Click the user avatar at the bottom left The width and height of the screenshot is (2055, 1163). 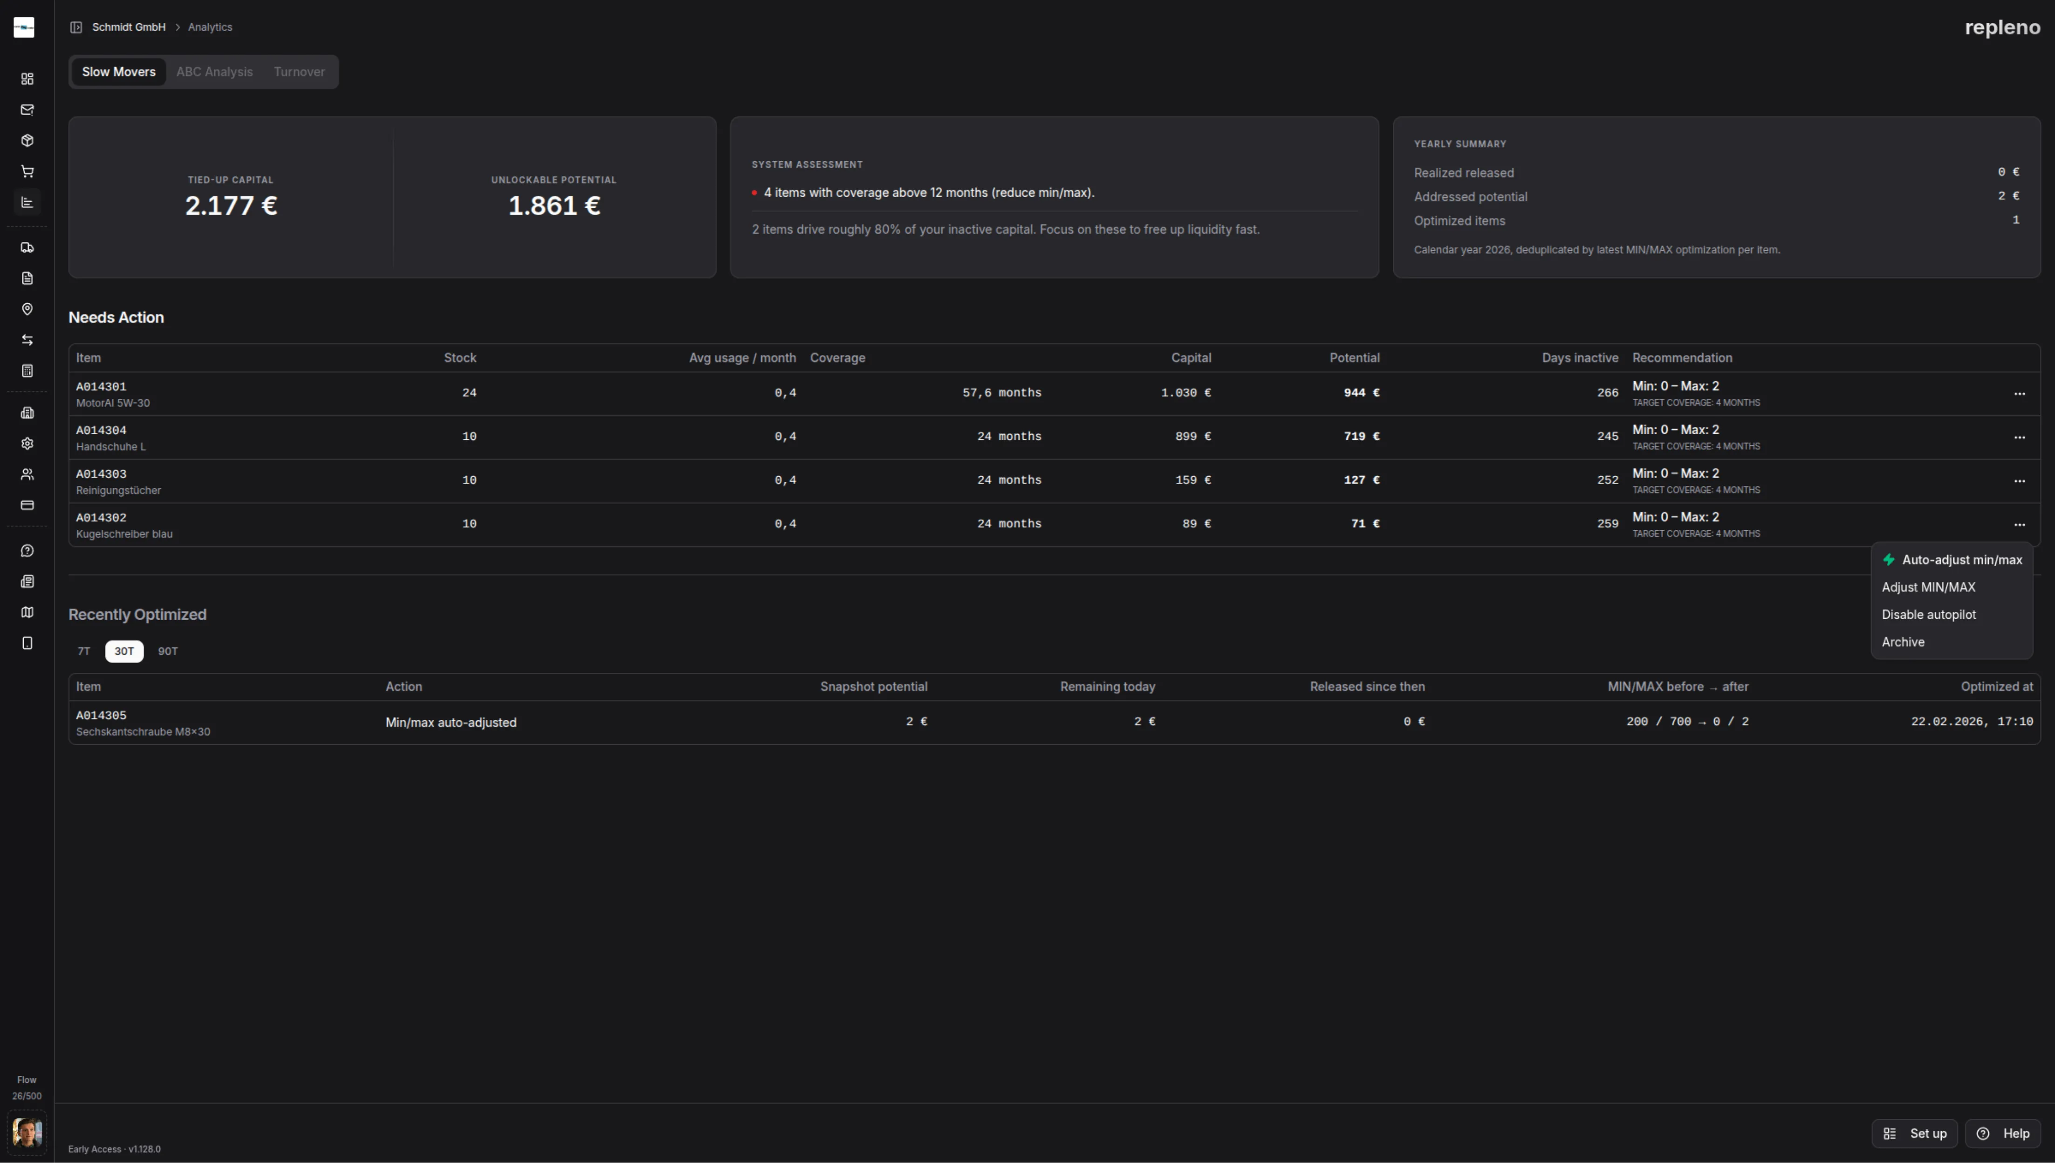(27, 1132)
